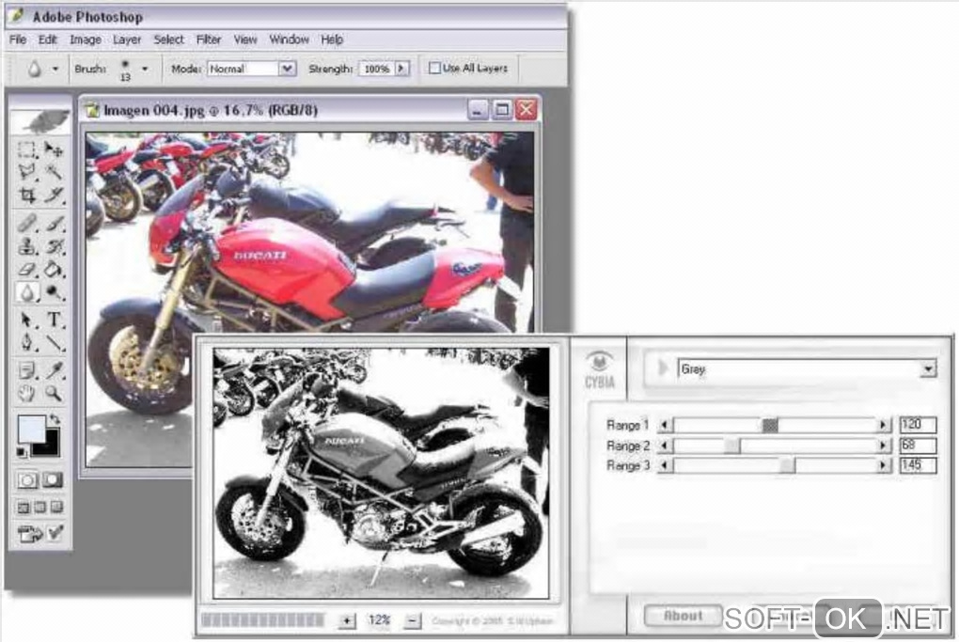Select the Eyedropper tool

pos(55,369)
